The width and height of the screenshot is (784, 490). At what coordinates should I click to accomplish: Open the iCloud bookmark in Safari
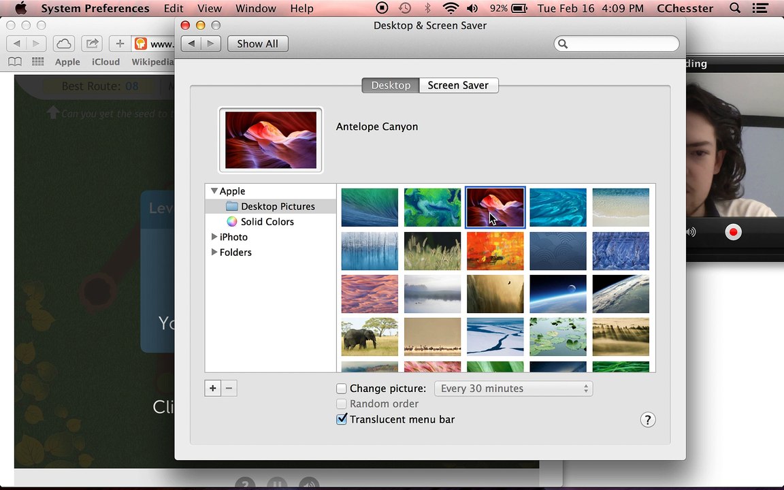point(105,61)
